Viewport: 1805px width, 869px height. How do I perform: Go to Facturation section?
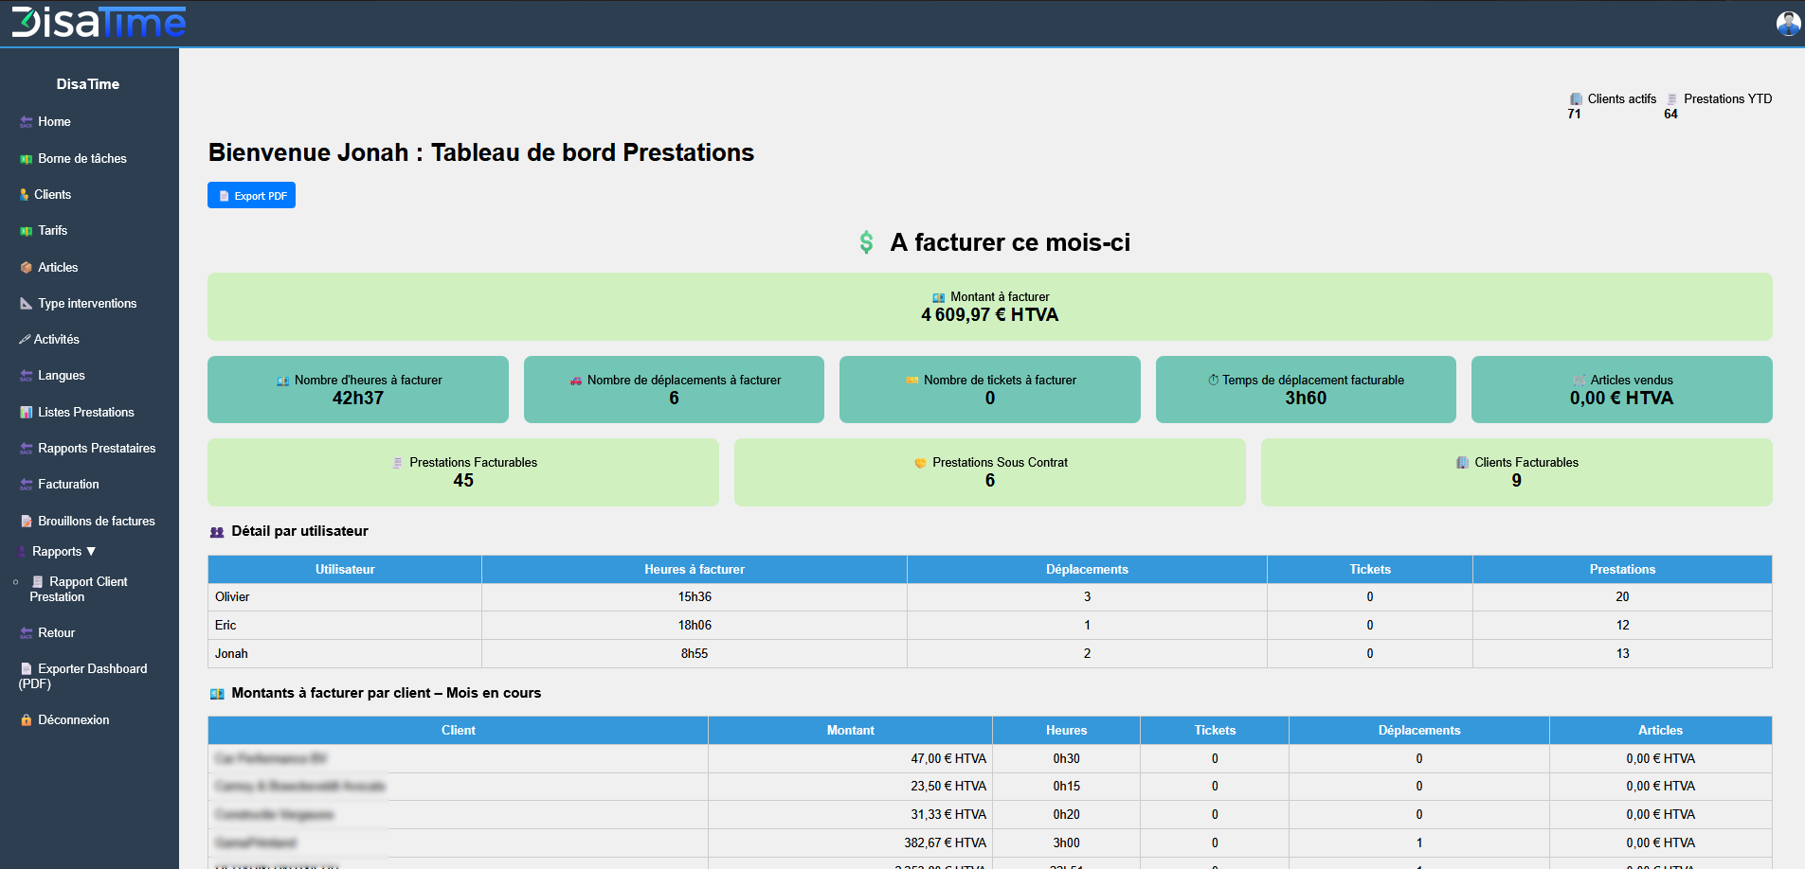(68, 485)
